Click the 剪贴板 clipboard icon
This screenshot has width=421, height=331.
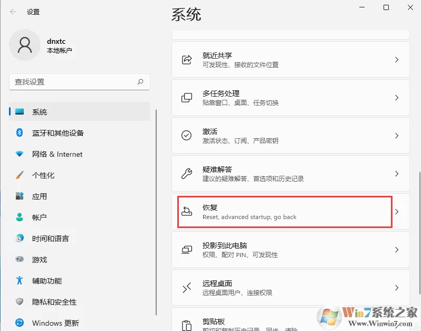point(187,326)
